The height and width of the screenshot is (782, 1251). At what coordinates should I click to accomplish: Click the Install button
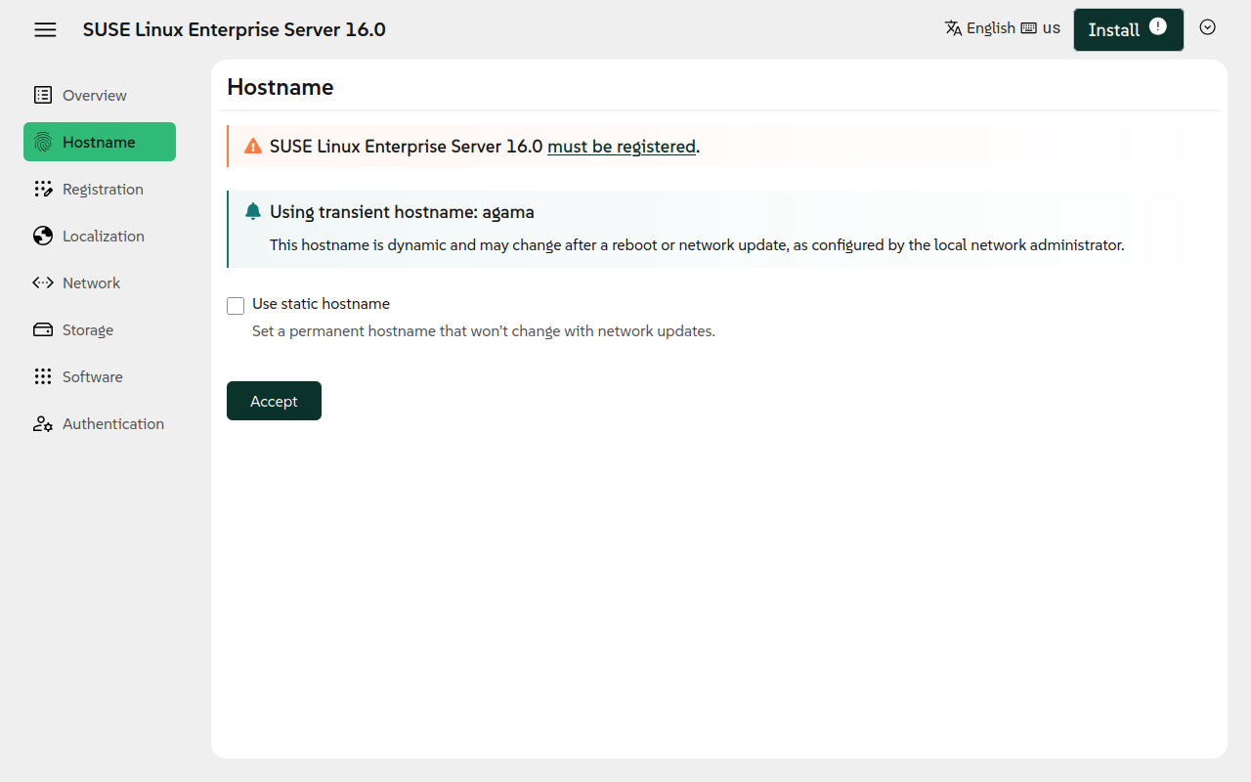(1129, 29)
